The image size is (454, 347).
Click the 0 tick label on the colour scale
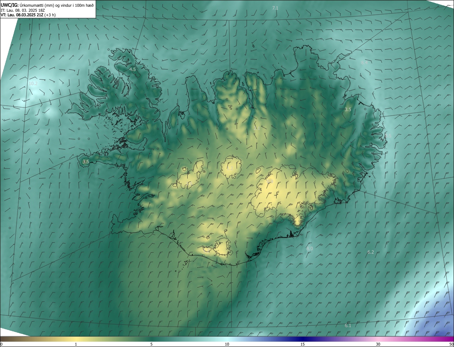[1, 345]
